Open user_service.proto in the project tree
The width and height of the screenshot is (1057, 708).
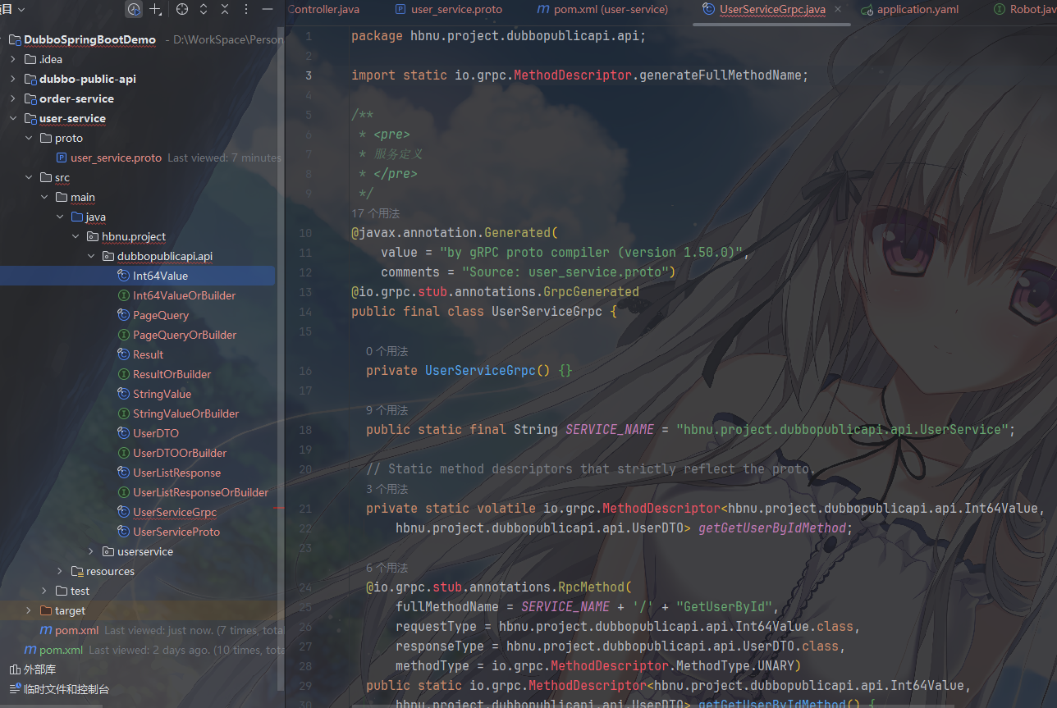pyautogui.click(x=116, y=158)
